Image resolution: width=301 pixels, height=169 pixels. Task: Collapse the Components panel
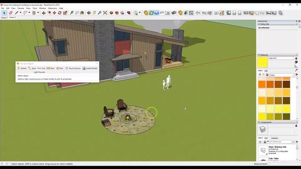pos(259,122)
